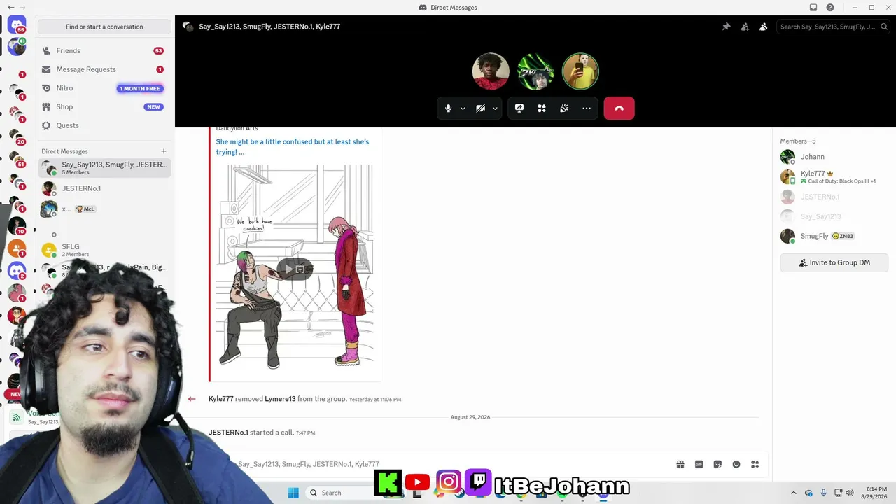896x504 pixels.
Task: Send a gift using the gift icon
Action: click(x=680, y=464)
